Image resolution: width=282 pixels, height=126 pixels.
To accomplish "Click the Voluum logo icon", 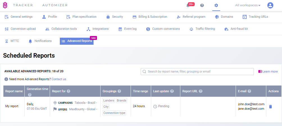I will pos(5,5).
